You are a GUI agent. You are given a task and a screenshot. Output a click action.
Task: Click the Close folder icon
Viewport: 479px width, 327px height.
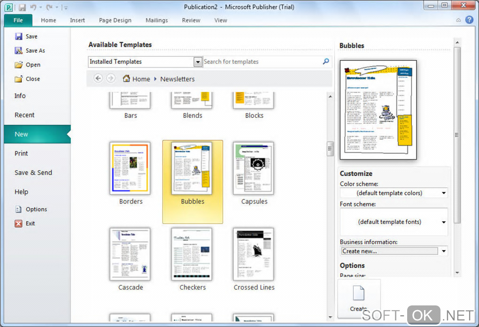19,79
